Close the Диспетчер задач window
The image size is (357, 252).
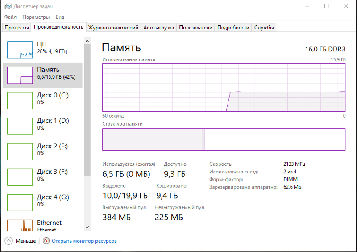coord(346,6)
